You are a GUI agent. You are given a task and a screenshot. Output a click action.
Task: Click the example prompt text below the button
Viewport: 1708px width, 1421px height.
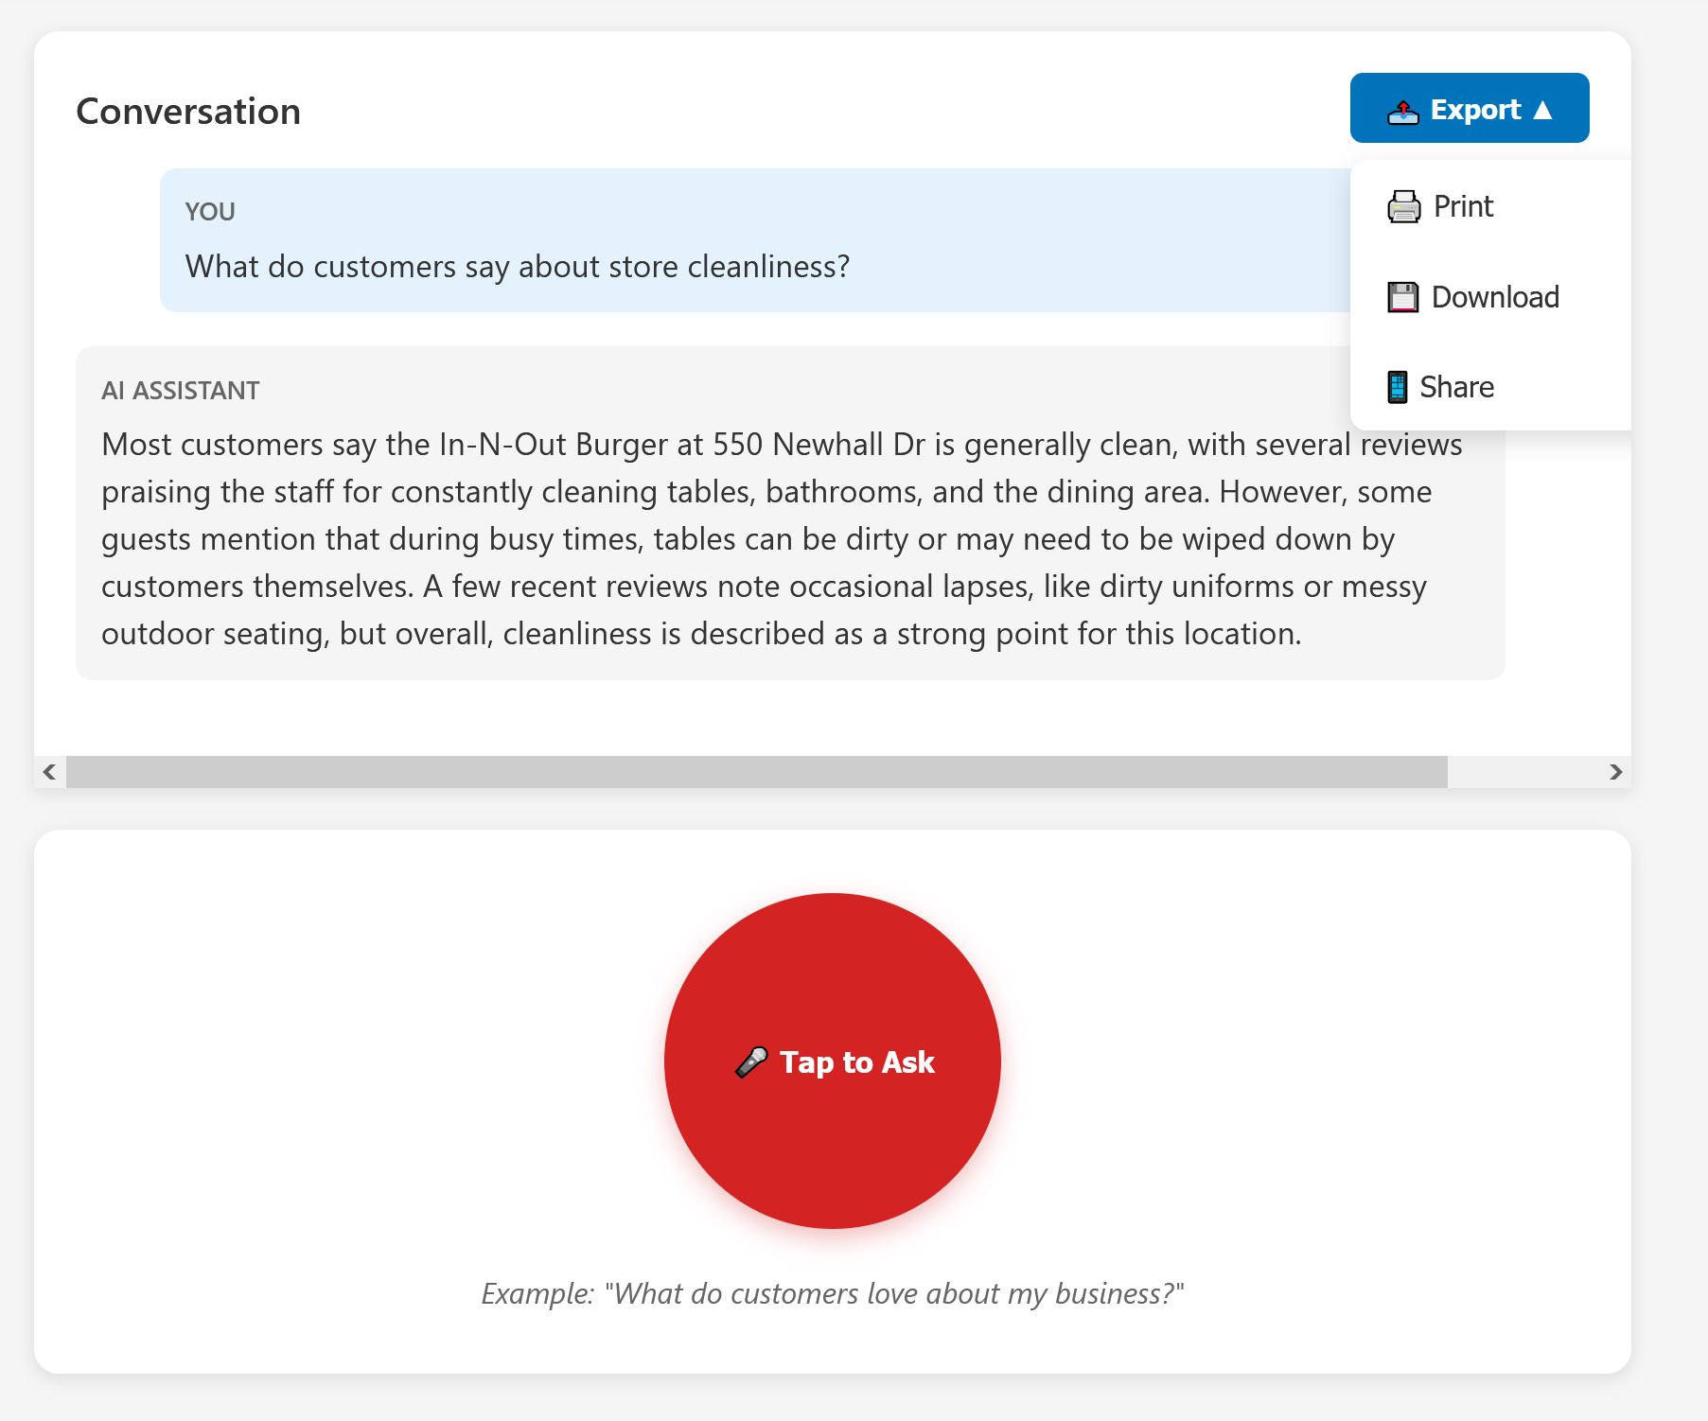pos(832,1293)
